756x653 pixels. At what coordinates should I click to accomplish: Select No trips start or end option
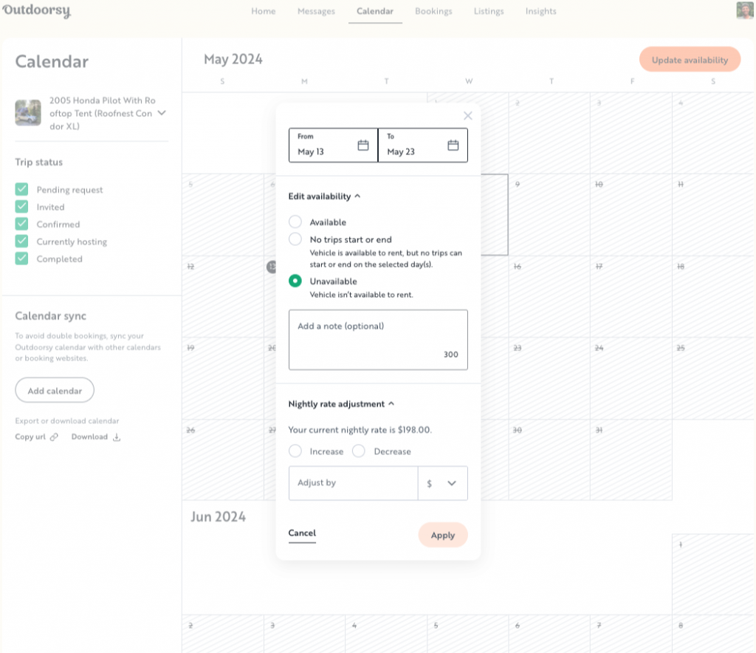pyautogui.click(x=295, y=239)
